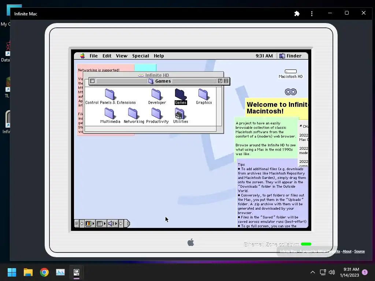Open the Windows volume tray icon
The height and width of the screenshot is (281, 375).
(332, 272)
